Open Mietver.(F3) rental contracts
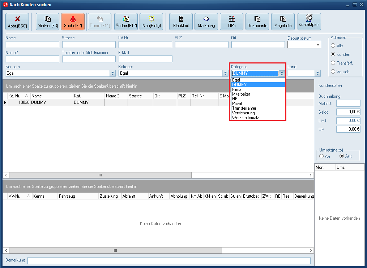 click(x=48, y=22)
